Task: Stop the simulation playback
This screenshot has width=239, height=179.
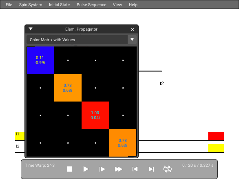Action: (70, 169)
